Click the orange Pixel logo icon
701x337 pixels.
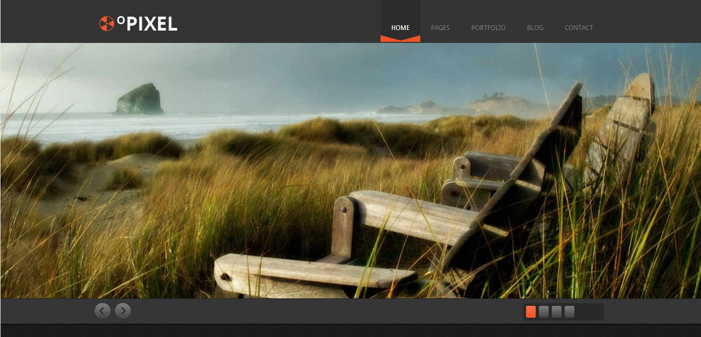(107, 24)
